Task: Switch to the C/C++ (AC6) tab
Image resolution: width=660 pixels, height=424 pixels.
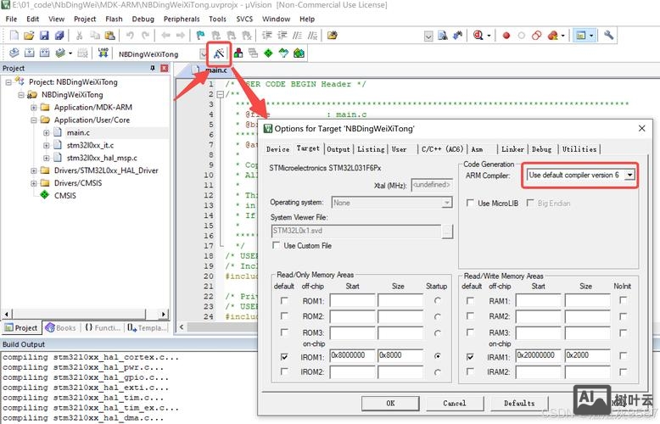Action: [442, 148]
